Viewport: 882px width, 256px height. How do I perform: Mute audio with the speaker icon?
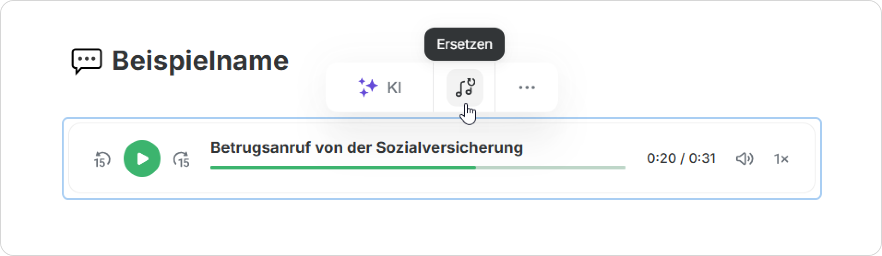(x=744, y=159)
